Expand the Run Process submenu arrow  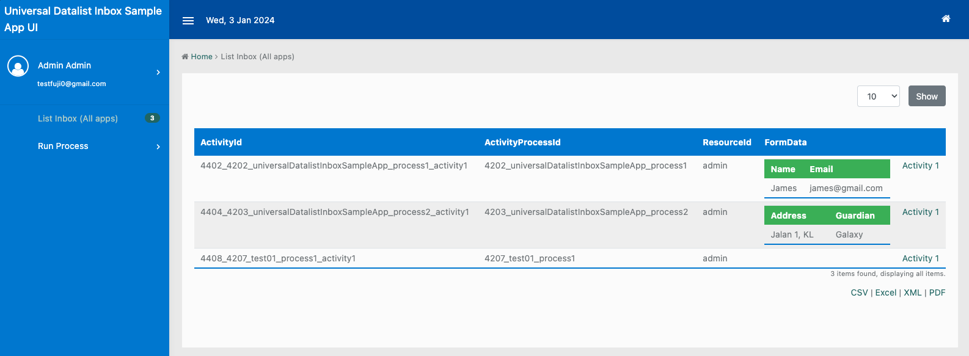158,147
